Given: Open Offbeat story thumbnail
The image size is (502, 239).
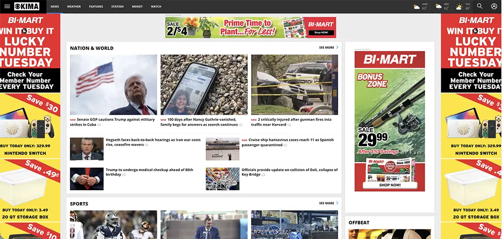Looking at the screenshot, I should (390, 234).
